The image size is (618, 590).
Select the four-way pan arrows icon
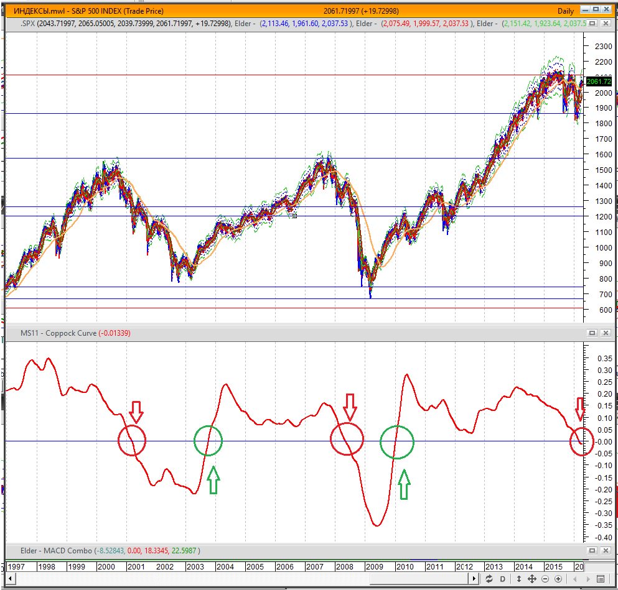tap(531, 579)
